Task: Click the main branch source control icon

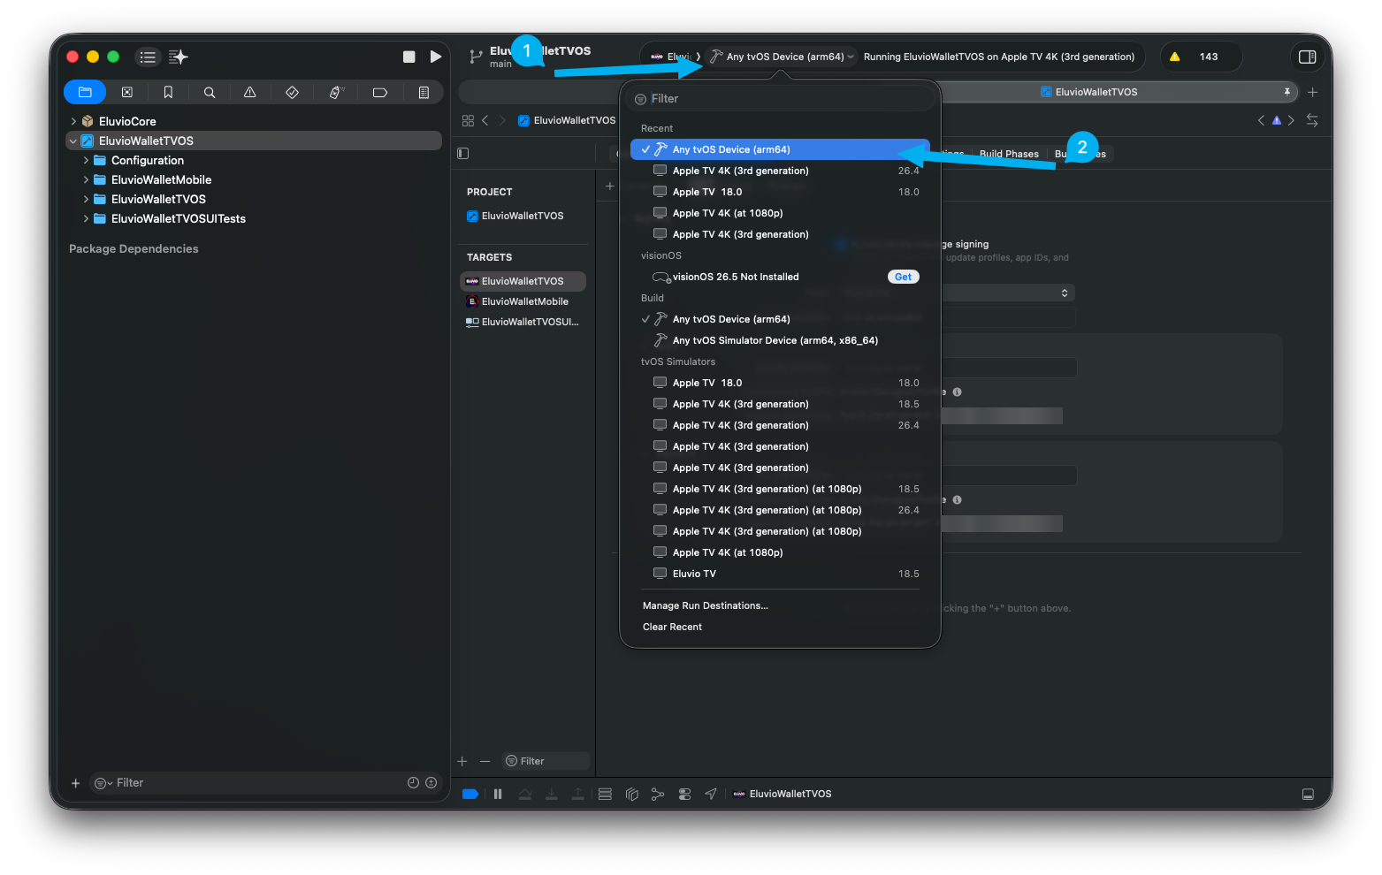Action: point(476,57)
